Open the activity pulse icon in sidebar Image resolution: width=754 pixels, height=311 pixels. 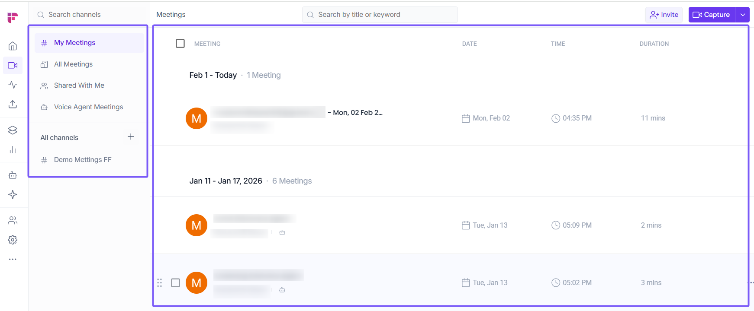click(x=13, y=85)
